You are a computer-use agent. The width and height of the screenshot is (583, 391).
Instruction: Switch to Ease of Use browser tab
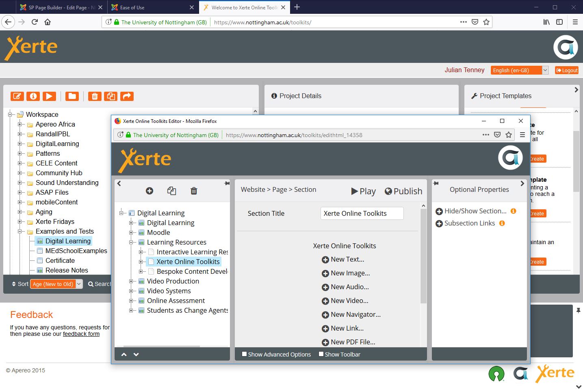[152, 7]
